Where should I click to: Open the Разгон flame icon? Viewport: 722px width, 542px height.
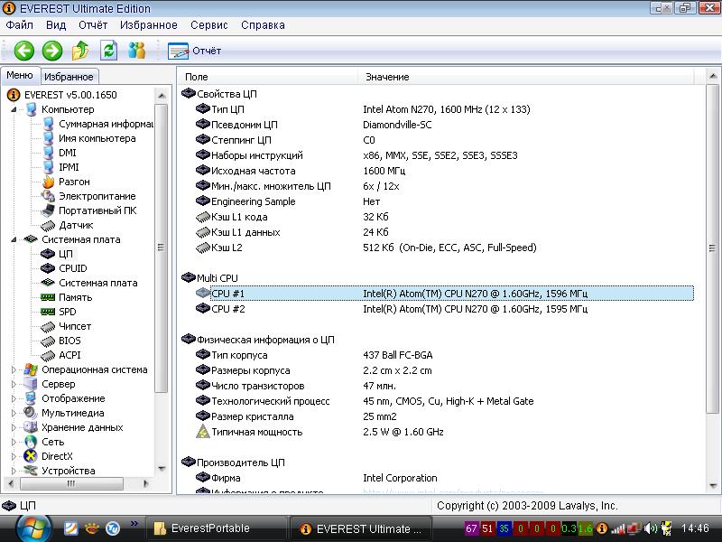49,182
